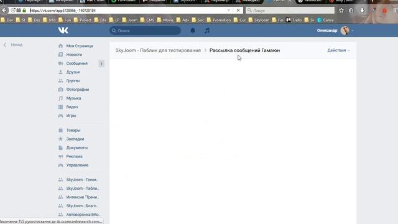Image resolution: width=398 pixels, height=224 pixels.
Task: Click the document icon beside Документы
Action: click(x=60, y=147)
